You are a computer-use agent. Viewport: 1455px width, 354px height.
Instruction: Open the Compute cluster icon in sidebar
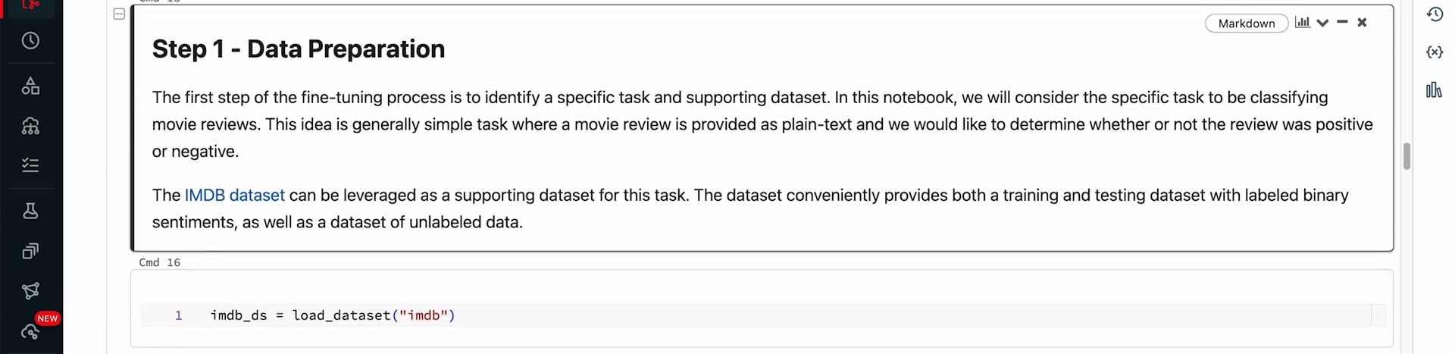pos(30,126)
